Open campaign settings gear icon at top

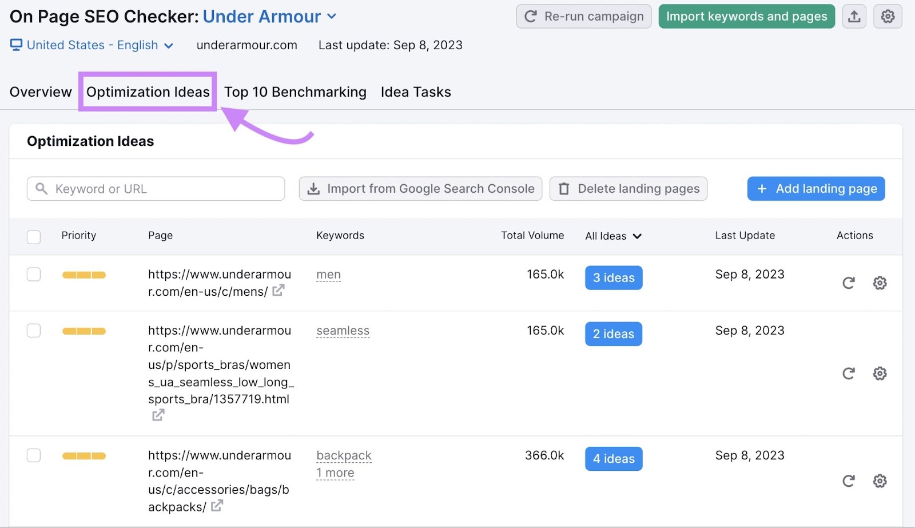(x=888, y=17)
